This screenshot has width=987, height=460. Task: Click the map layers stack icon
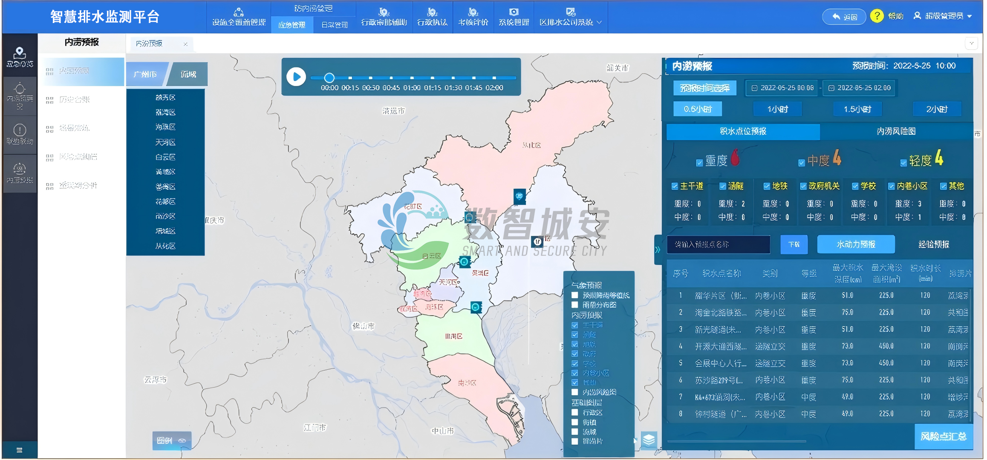649,439
